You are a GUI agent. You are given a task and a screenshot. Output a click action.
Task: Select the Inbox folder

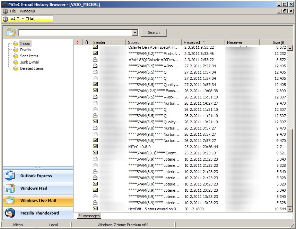(x=25, y=44)
